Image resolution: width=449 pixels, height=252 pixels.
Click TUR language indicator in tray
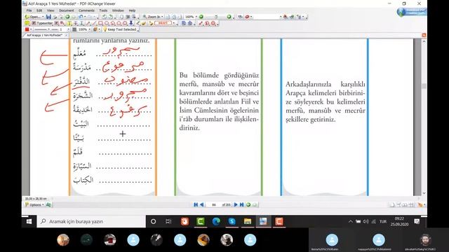click(x=383, y=221)
